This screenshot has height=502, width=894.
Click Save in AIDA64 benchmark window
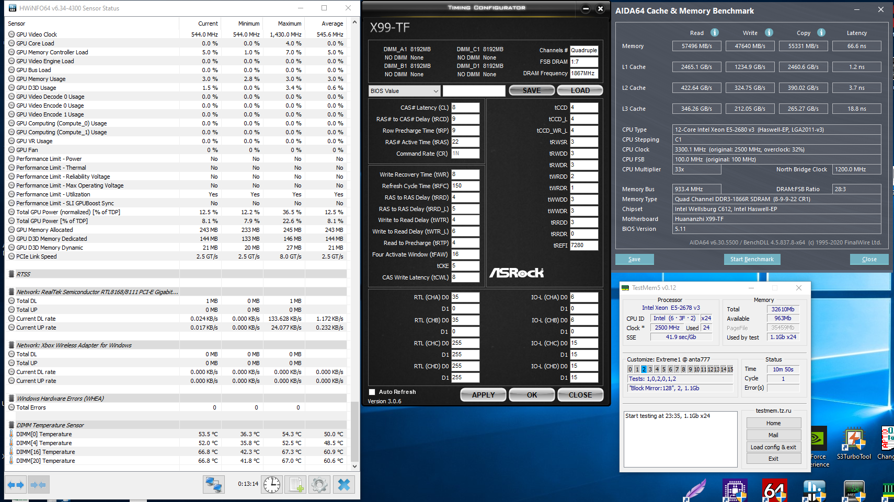point(634,259)
